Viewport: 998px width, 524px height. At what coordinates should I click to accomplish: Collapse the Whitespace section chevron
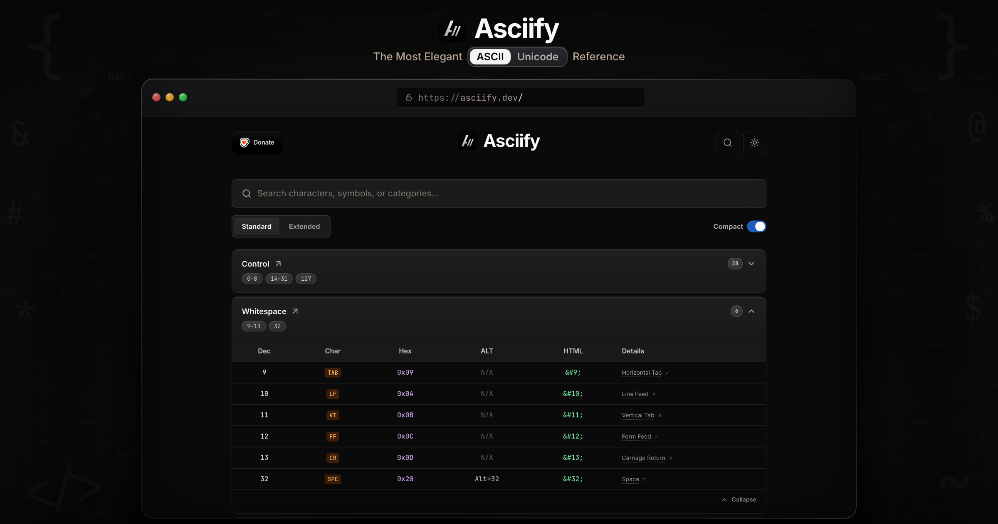coord(751,311)
